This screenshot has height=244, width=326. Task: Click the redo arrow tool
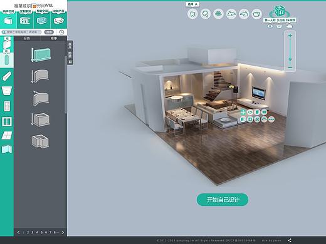pyautogui.click(x=244, y=14)
